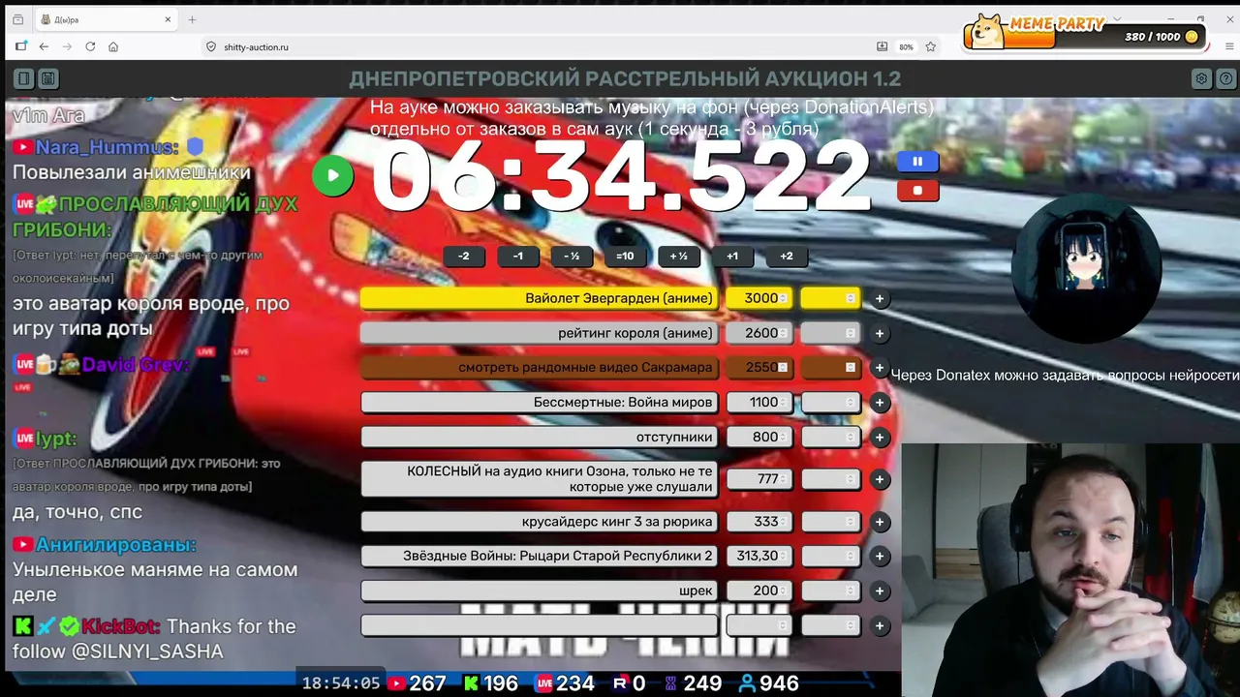Screen dimensions: 1240x697
Task: Focus the add-amount field beside 2600
Action: [x=830, y=333]
